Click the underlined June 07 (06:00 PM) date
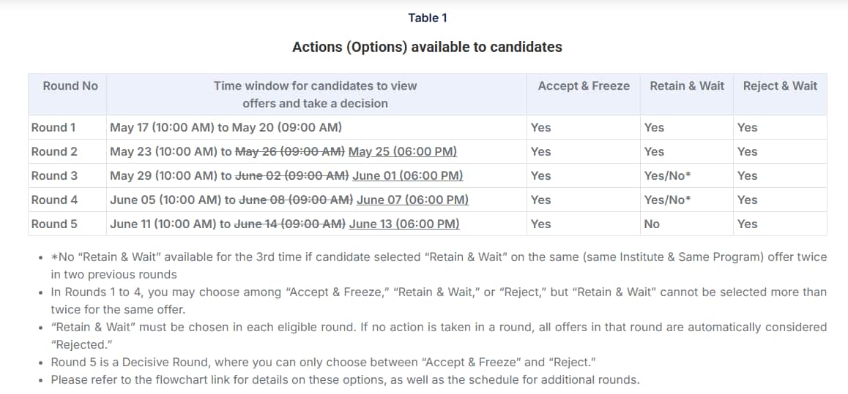Screen dimensions: 848x394 (x=412, y=200)
